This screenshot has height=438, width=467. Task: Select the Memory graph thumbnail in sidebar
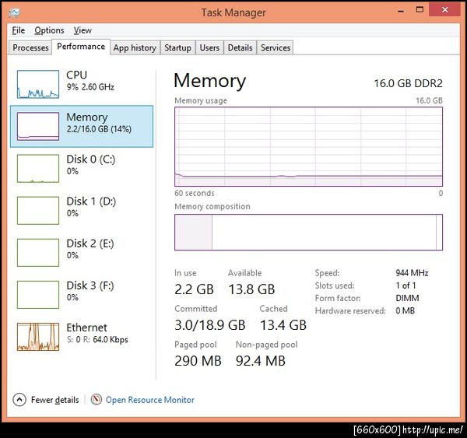click(x=37, y=126)
